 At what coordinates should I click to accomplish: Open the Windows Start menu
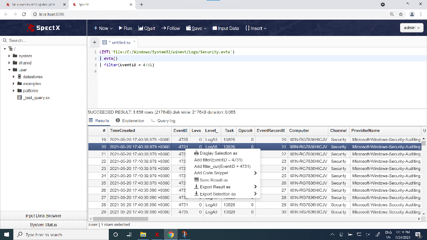6,234
